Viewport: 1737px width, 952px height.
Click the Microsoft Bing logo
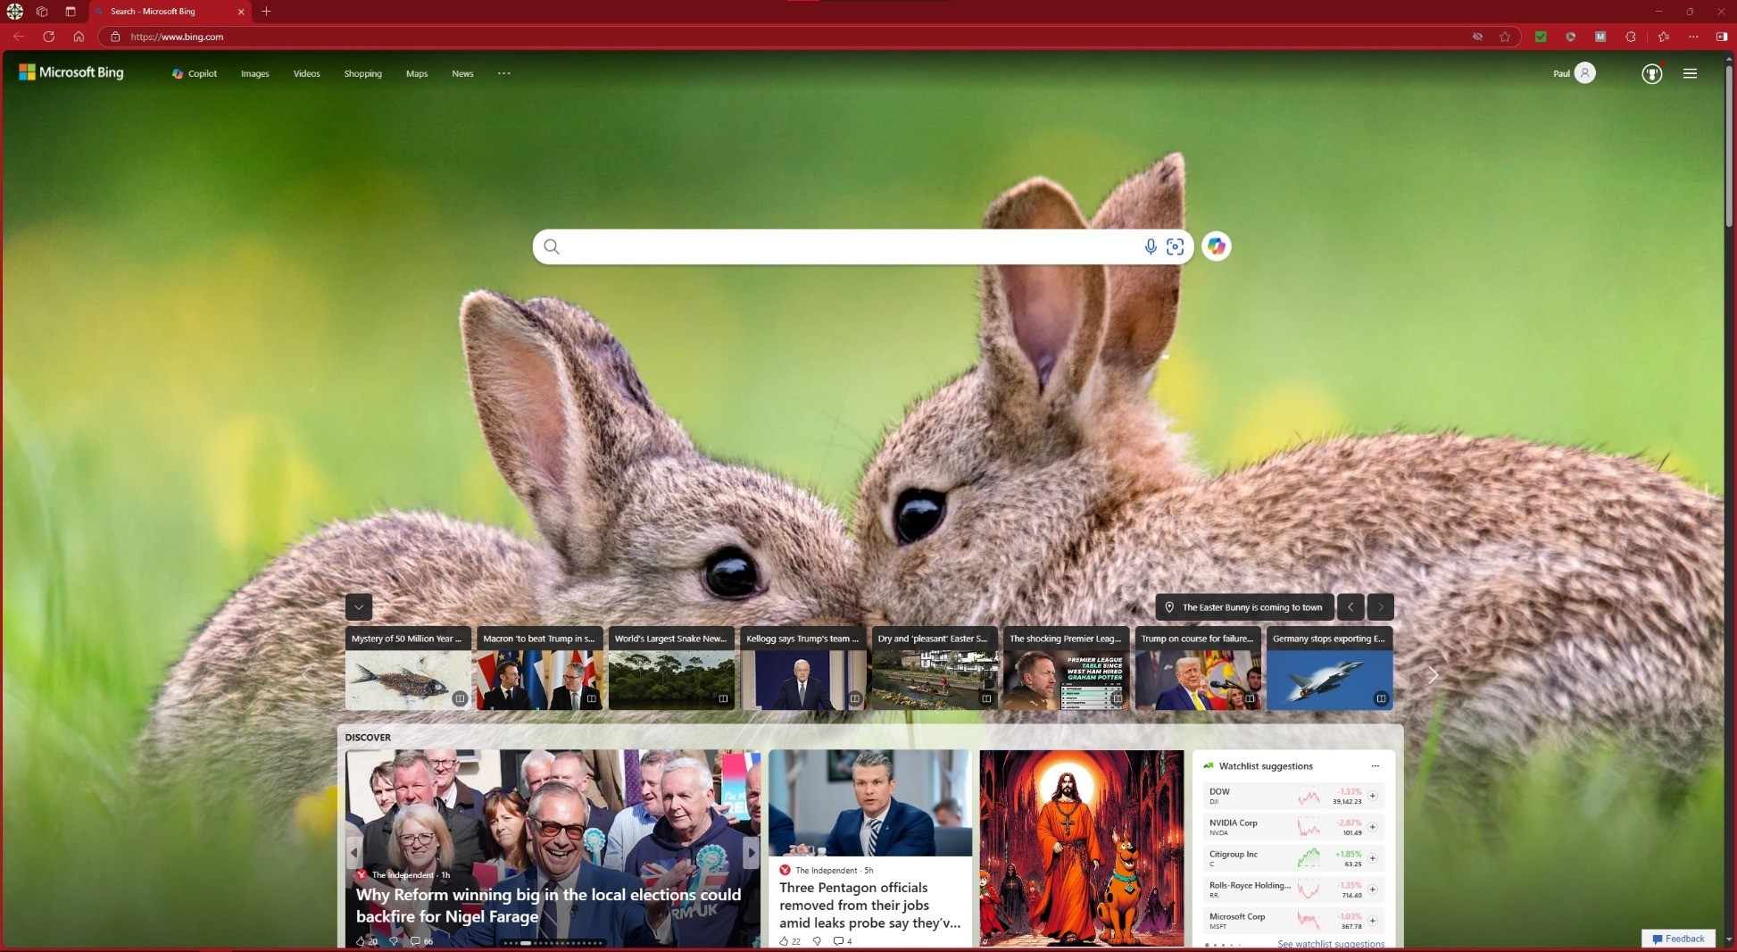(71, 72)
